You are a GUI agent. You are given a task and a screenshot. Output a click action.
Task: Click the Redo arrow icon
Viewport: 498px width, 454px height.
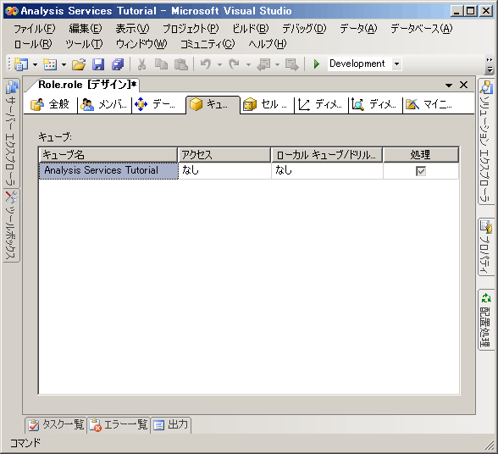point(234,64)
